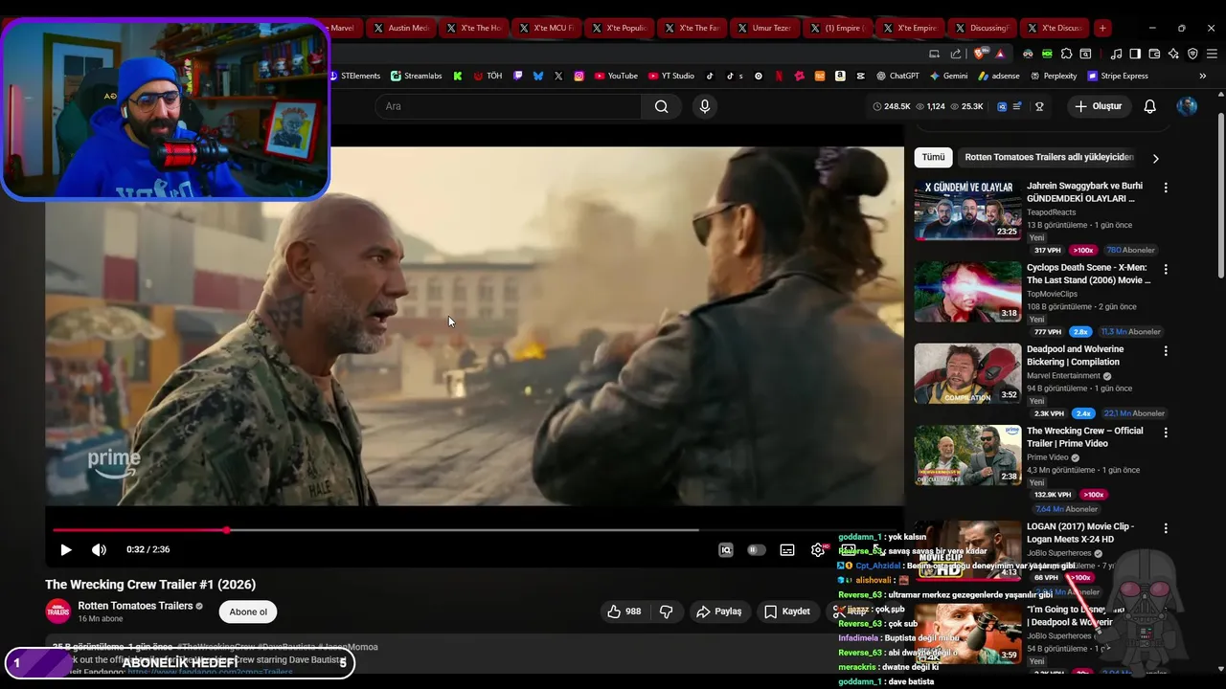Open menu for the Jahrein Swaggybark video
The width and height of the screenshot is (1226, 689).
point(1166,188)
